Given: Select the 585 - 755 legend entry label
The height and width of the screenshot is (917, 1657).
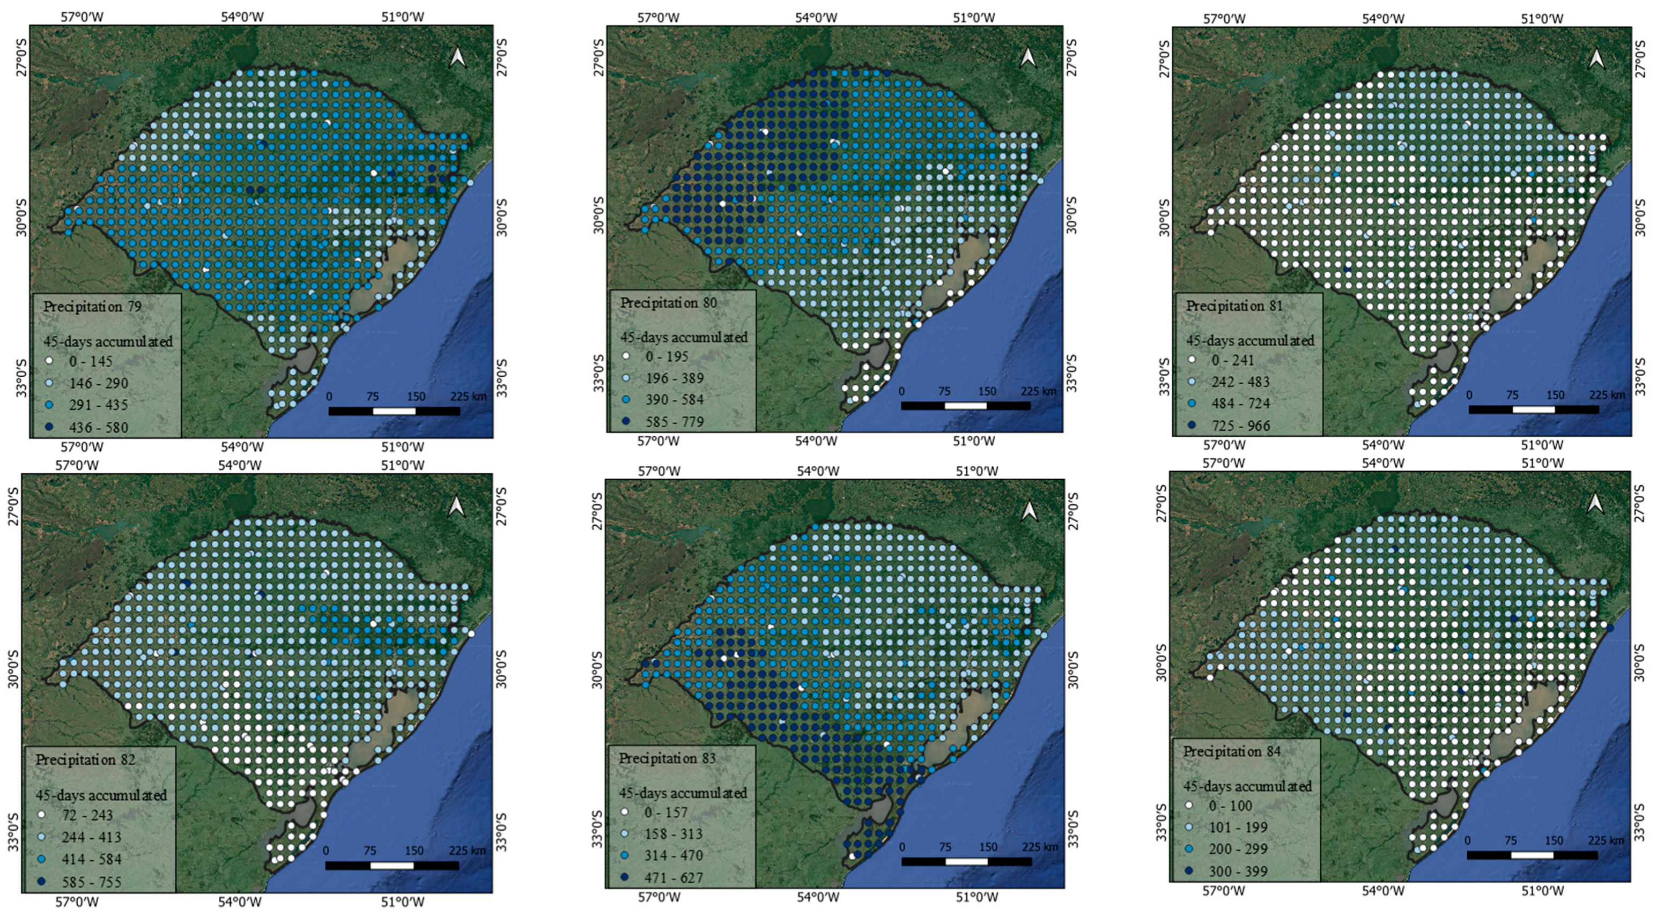Looking at the screenshot, I should 91,882.
